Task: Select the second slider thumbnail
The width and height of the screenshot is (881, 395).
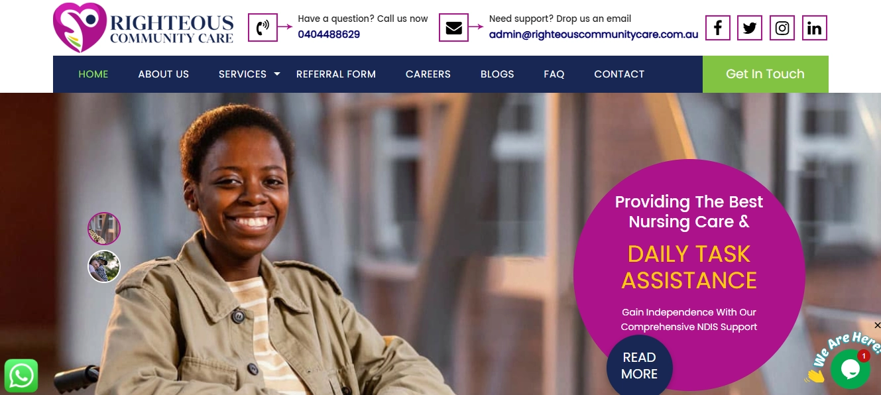Action: [104, 266]
